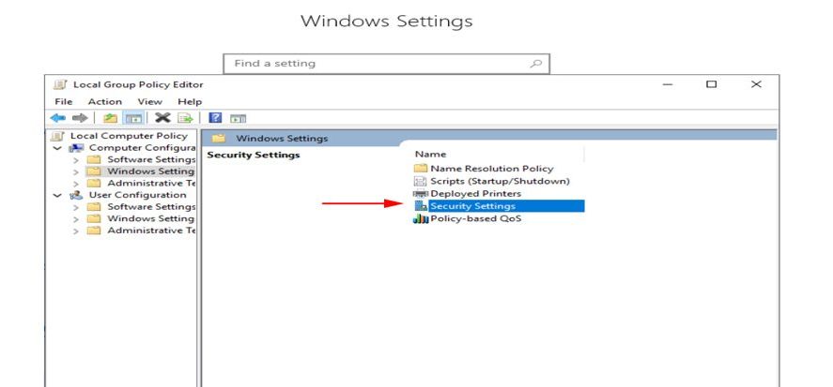This screenshot has height=387, width=833.
Task: Expand Software Settings under User Configuration
Action: pos(76,207)
